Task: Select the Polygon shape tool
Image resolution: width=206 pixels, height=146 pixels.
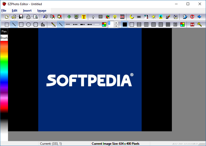Action: click(43, 25)
